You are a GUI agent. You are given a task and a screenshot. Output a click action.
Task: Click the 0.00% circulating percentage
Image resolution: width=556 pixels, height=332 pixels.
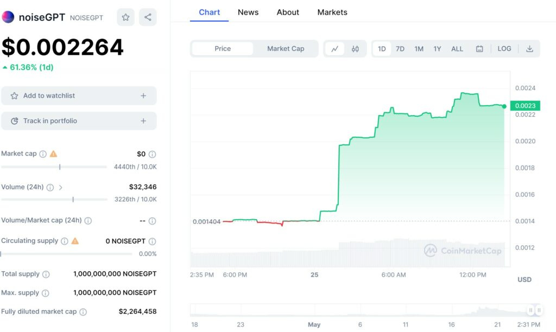(x=148, y=254)
